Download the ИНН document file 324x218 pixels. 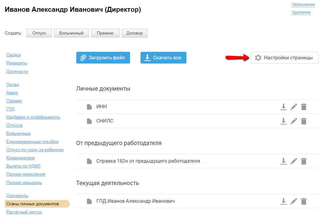pyautogui.click(x=284, y=107)
